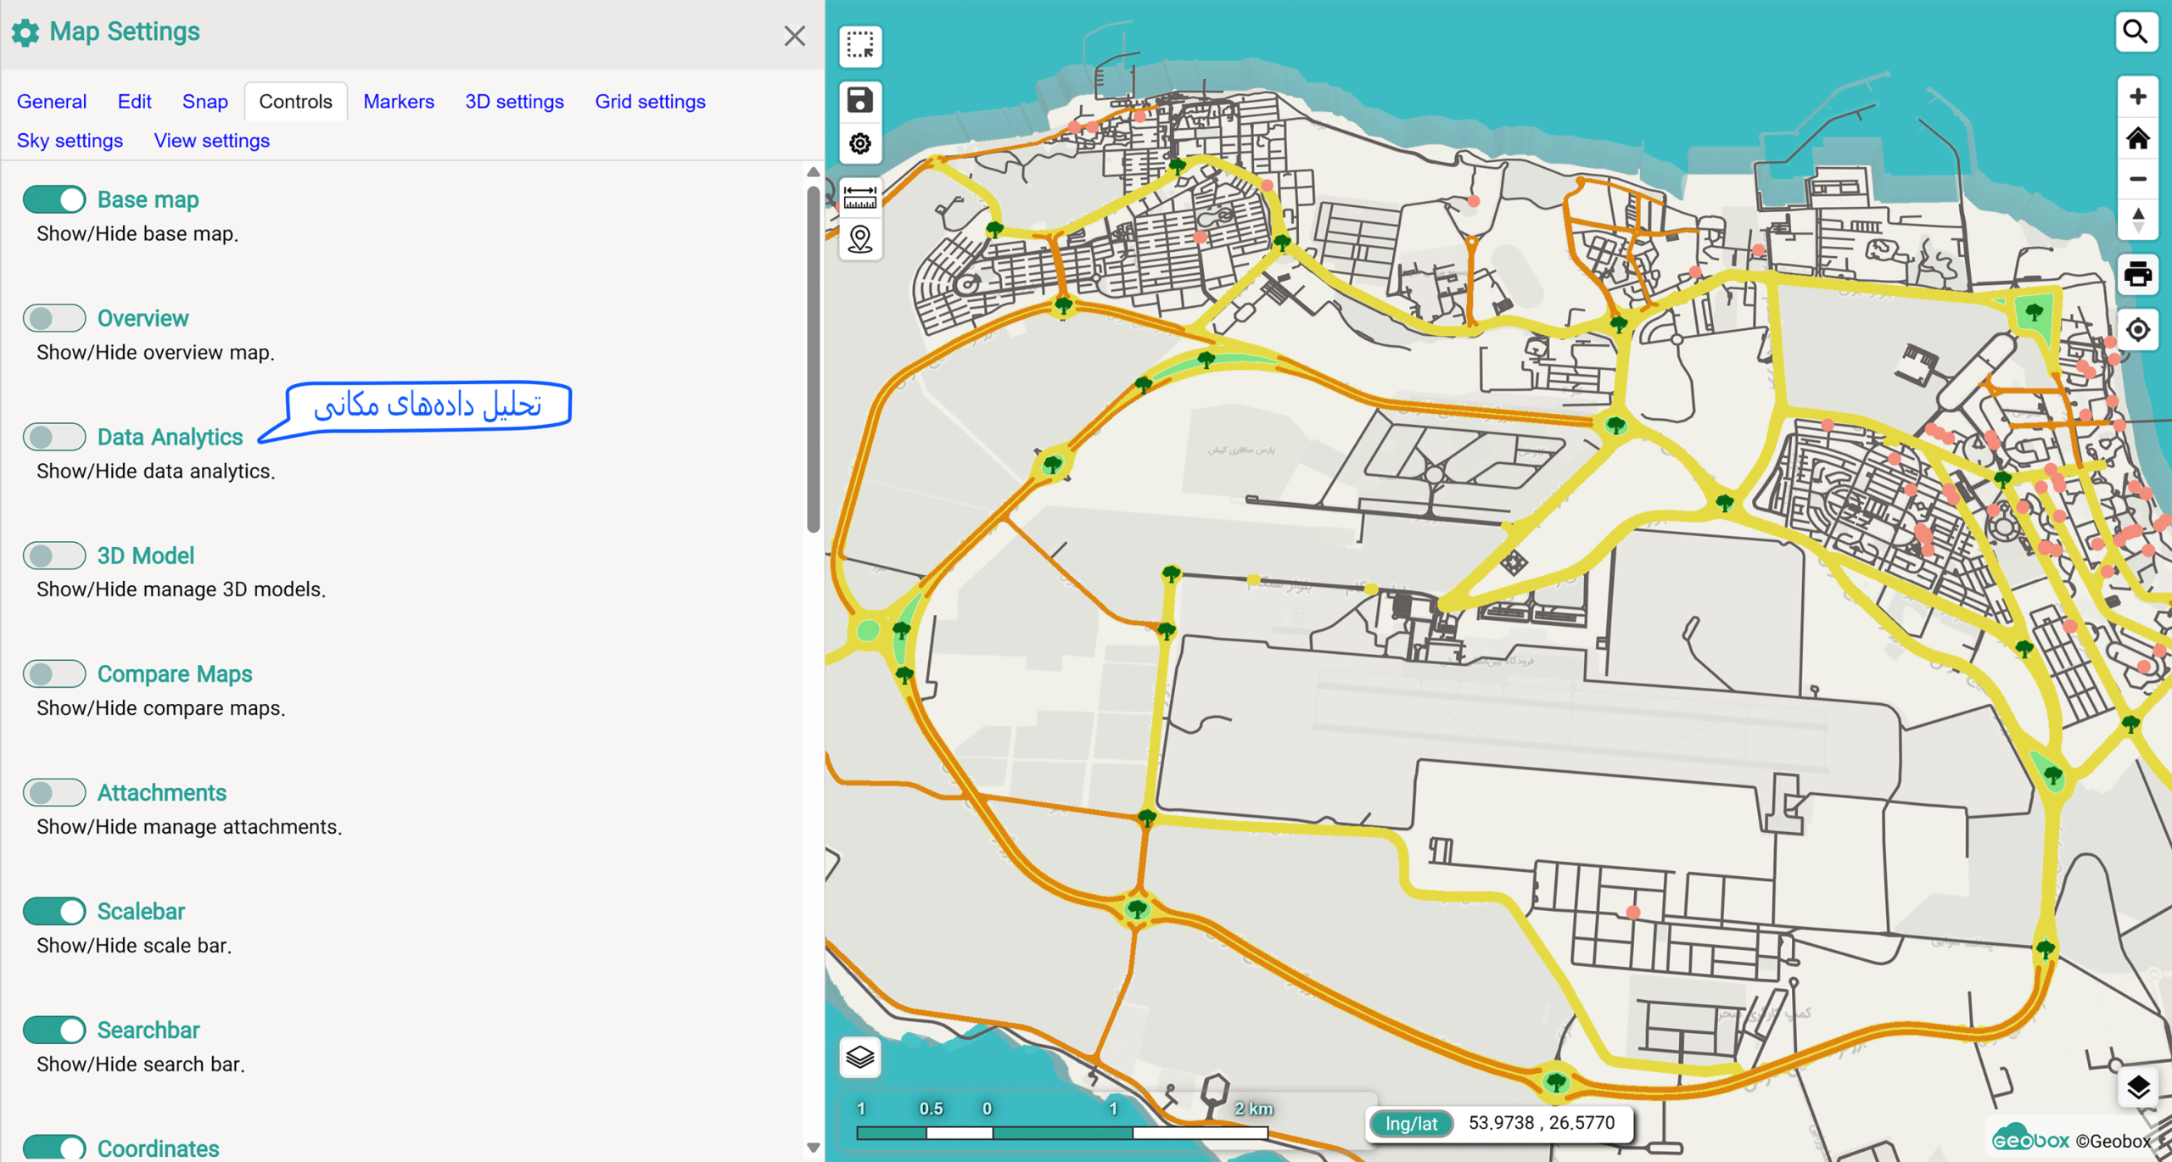
Task: Open the Grid settings tab
Action: (650, 102)
